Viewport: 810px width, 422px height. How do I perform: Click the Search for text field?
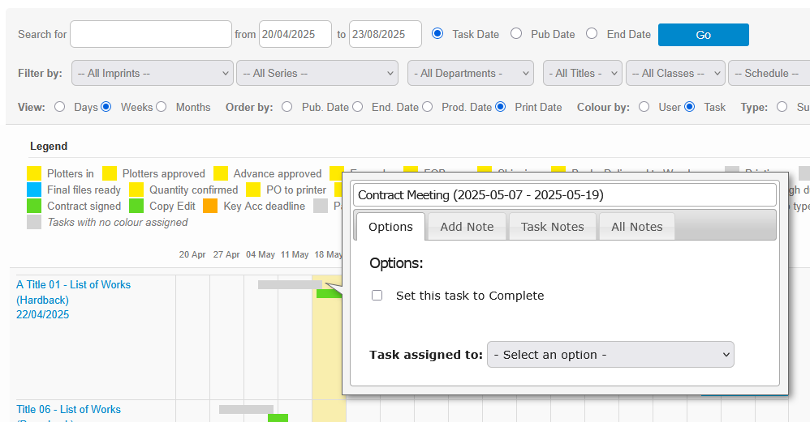pyautogui.click(x=151, y=34)
